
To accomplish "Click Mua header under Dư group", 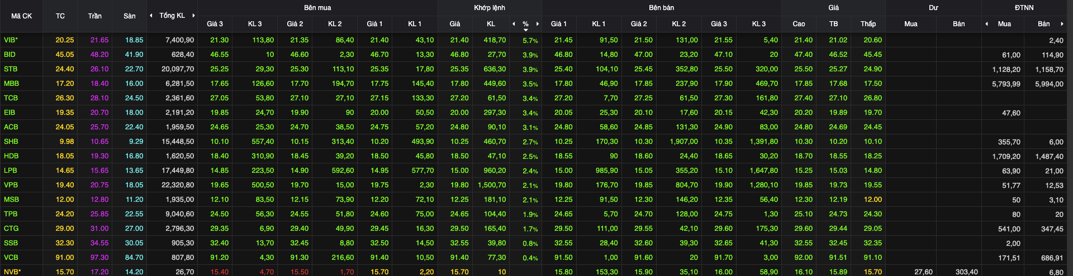I will [911, 24].
